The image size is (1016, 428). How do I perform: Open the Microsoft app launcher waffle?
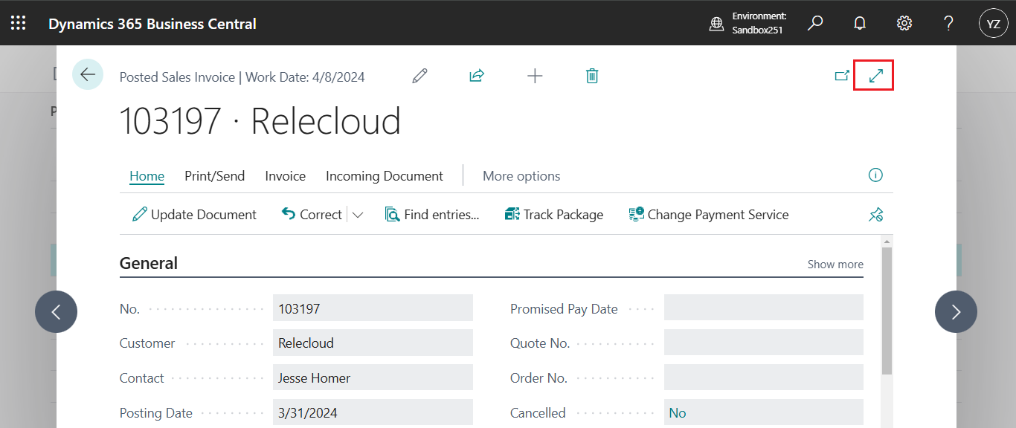[x=18, y=22]
